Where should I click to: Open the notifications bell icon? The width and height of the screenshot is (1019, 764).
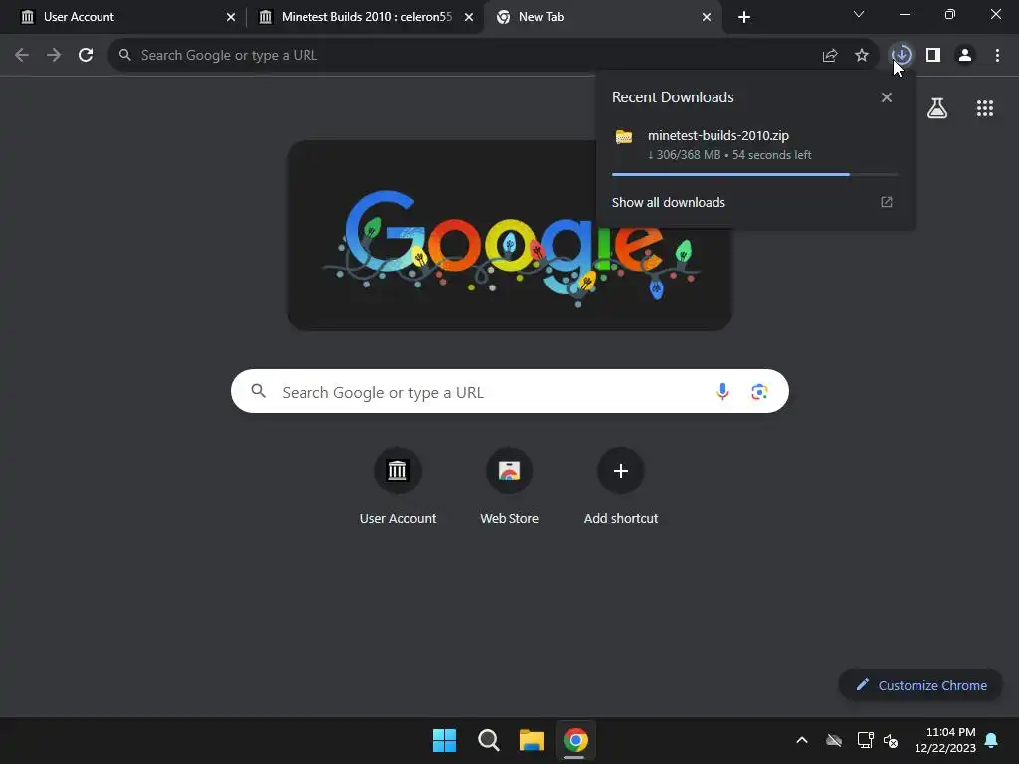coord(992,740)
